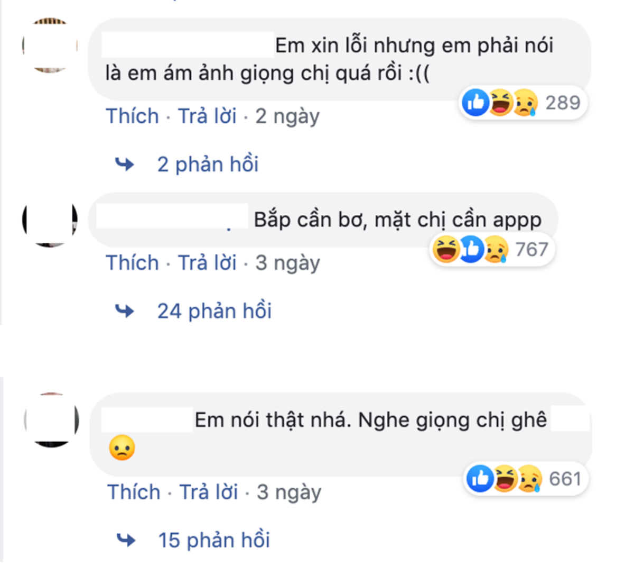Click the 3 ngày timestamp on the second comment

(x=289, y=262)
